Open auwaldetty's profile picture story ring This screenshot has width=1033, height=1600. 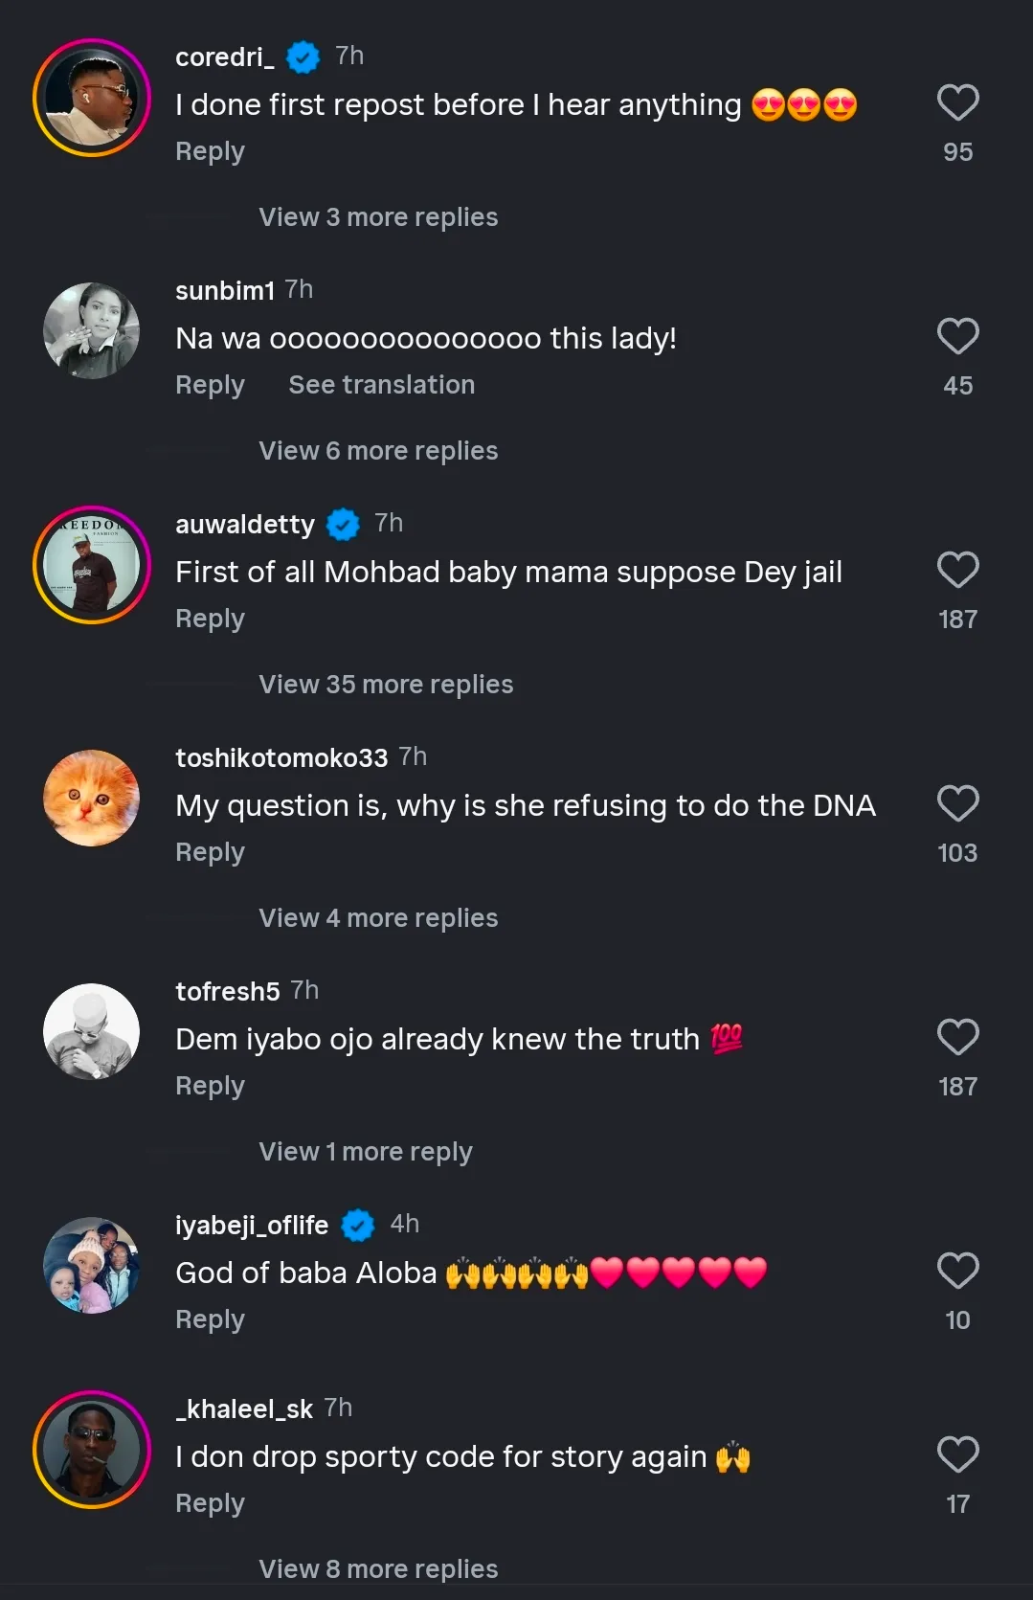click(92, 565)
